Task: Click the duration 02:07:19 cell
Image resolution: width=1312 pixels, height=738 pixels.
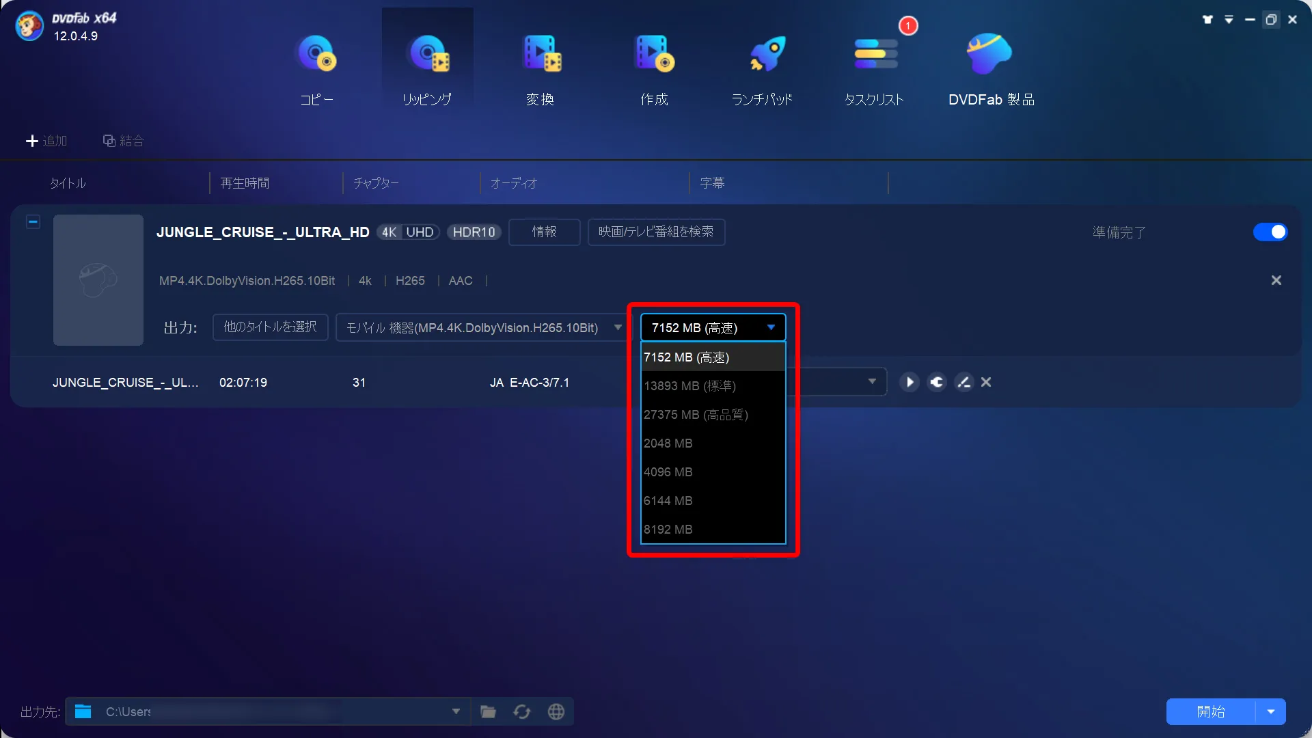Action: [243, 383]
